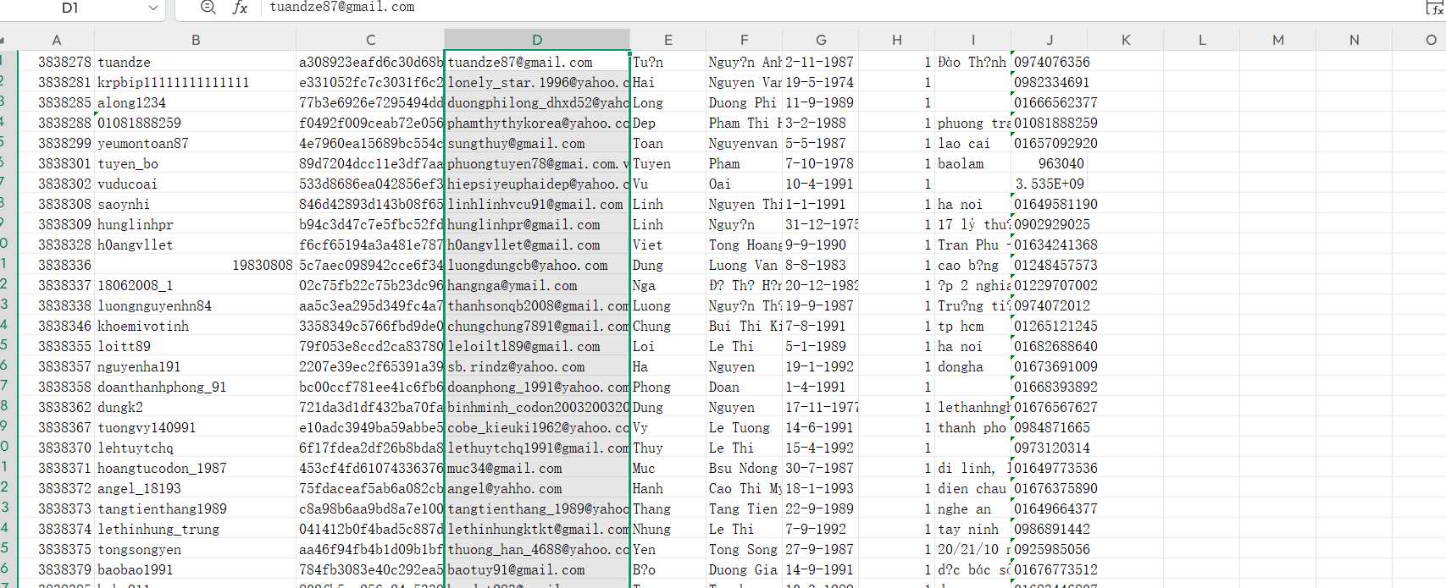The width and height of the screenshot is (1446, 588).
Task: Click the Name Box showing D1
Action: pyautogui.click(x=71, y=8)
